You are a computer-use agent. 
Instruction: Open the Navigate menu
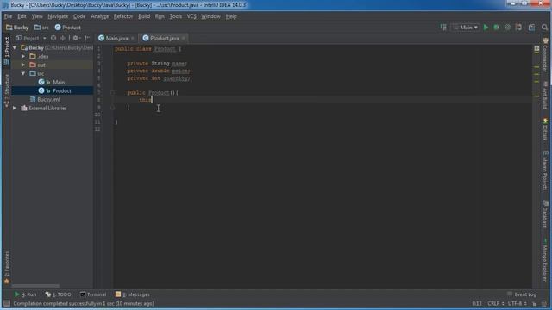pyautogui.click(x=58, y=16)
